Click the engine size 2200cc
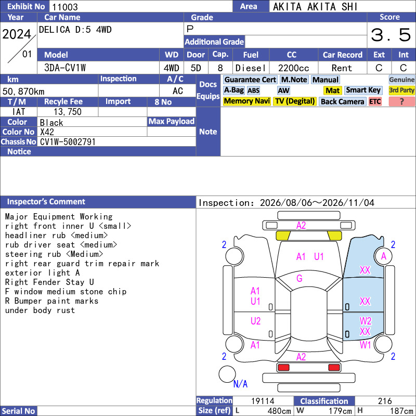The height and width of the screenshot is (416, 416). pos(293,68)
